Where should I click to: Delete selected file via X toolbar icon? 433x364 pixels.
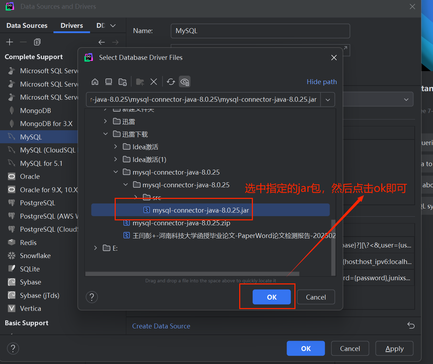tap(154, 82)
